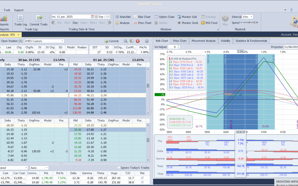
Task: Open the Combined view dropdown left of Auto
Action: point(26,168)
